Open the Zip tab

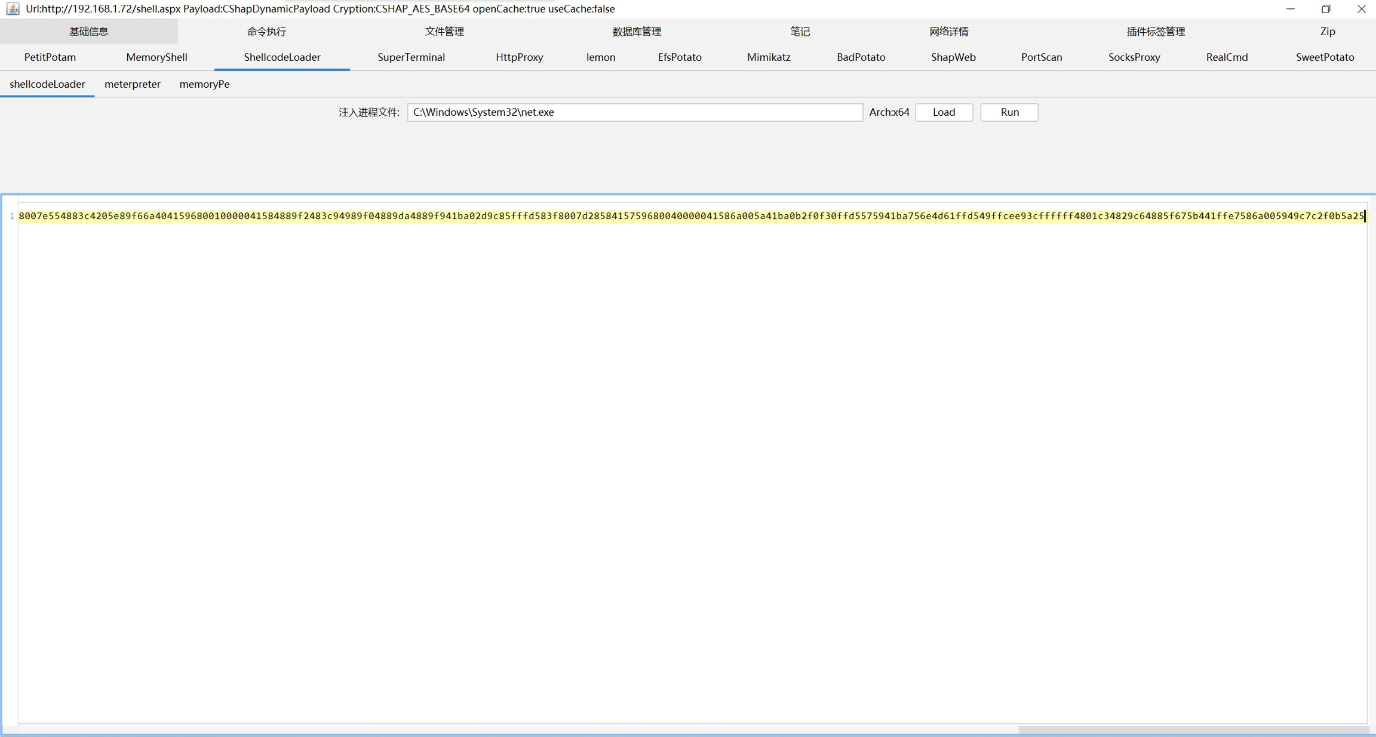(1327, 32)
